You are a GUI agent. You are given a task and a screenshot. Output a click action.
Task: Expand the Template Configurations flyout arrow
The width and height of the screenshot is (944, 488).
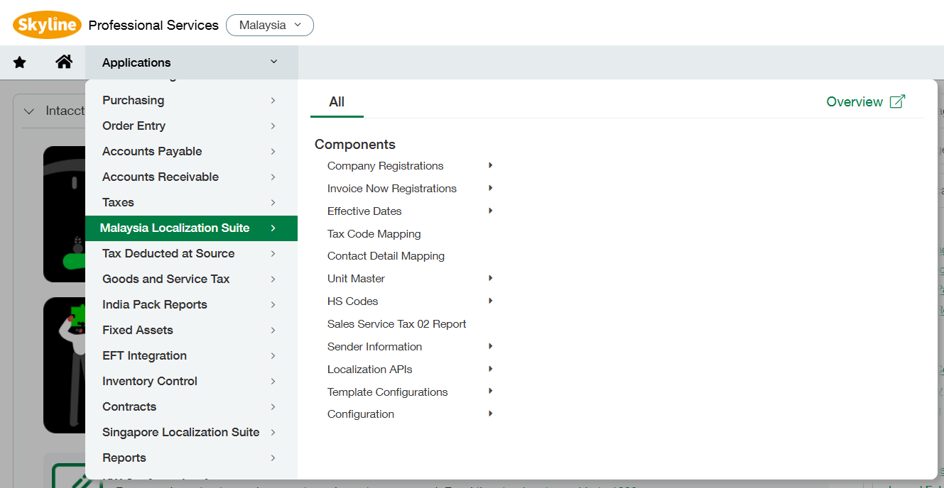490,392
